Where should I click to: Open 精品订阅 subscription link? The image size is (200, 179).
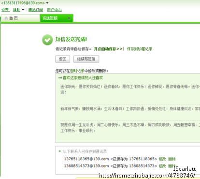tap(36, 10)
